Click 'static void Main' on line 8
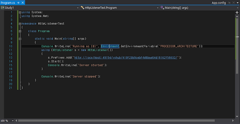Screen dimensions: 240x124 [x=48, y=39]
